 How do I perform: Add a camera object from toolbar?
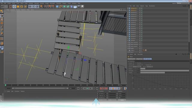click(79, 7)
